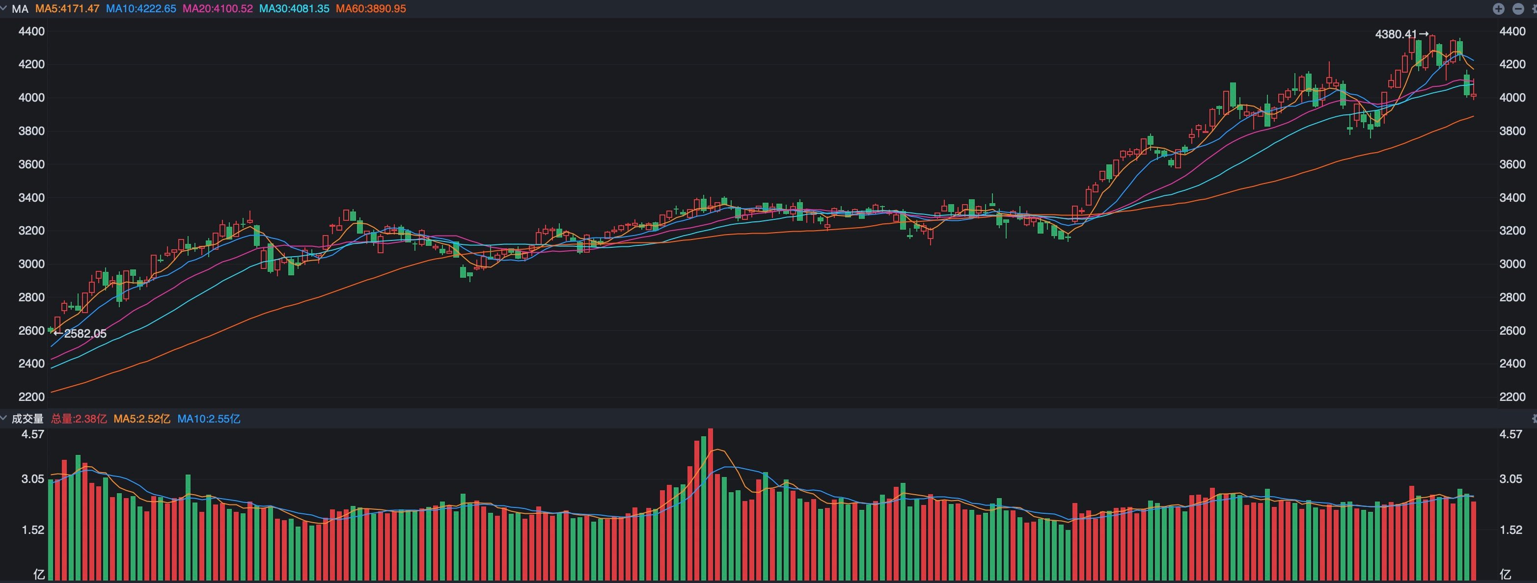Collapse the MA indicator panel chevron
This screenshot has width=1537, height=583.
click(x=3, y=8)
